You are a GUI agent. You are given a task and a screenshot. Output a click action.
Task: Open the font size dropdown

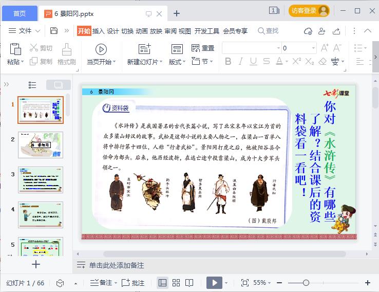click(x=313, y=48)
